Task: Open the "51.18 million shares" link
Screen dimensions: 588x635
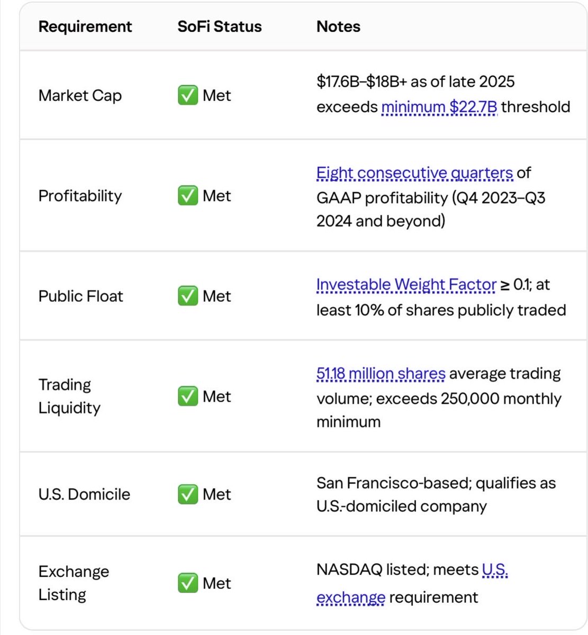Action: point(381,374)
